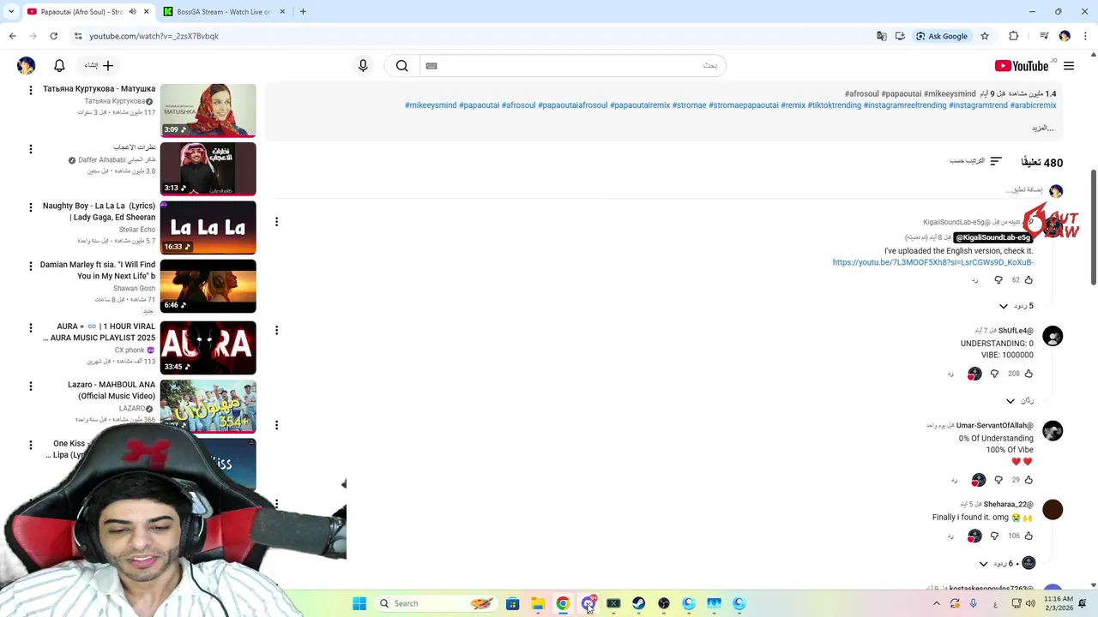Click the Create (إنشاء) button

pyautogui.click(x=100, y=66)
